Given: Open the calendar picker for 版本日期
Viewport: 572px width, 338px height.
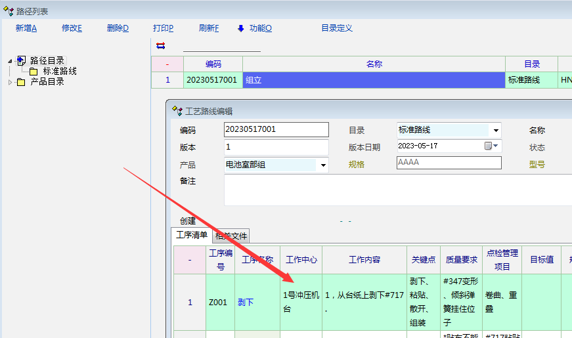Looking at the screenshot, I should point(489,146).
